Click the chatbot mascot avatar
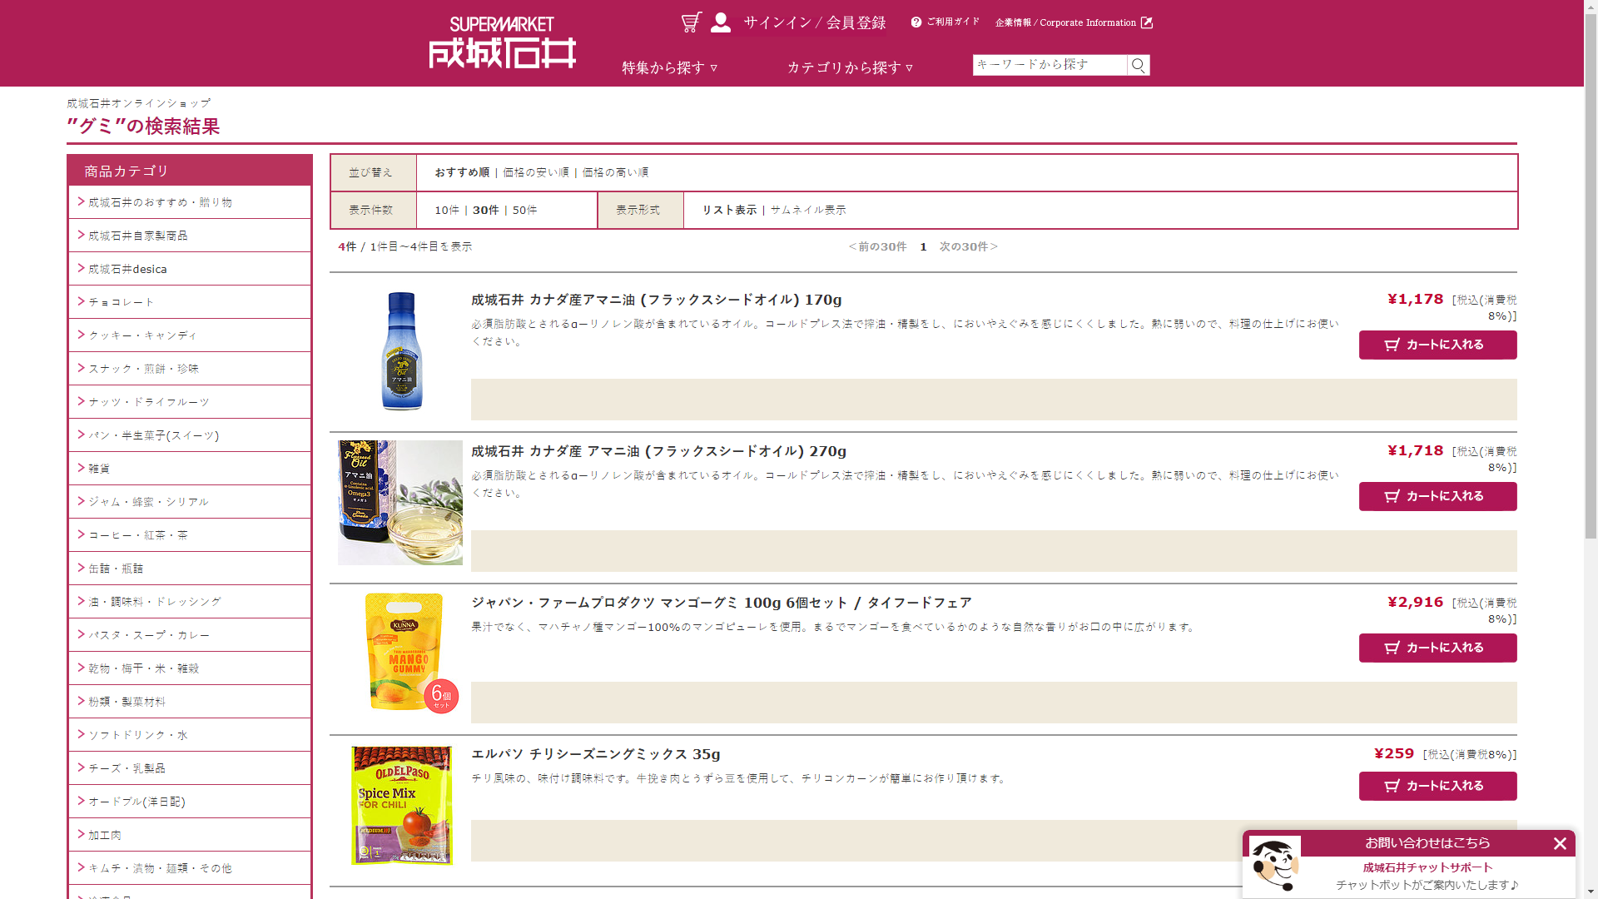 (x=1274, y=864)
